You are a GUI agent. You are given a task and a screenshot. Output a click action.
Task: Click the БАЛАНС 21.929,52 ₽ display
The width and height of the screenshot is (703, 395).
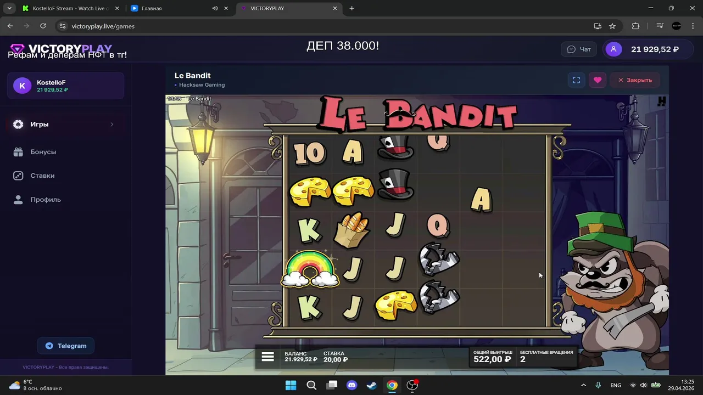pos(301,357)
